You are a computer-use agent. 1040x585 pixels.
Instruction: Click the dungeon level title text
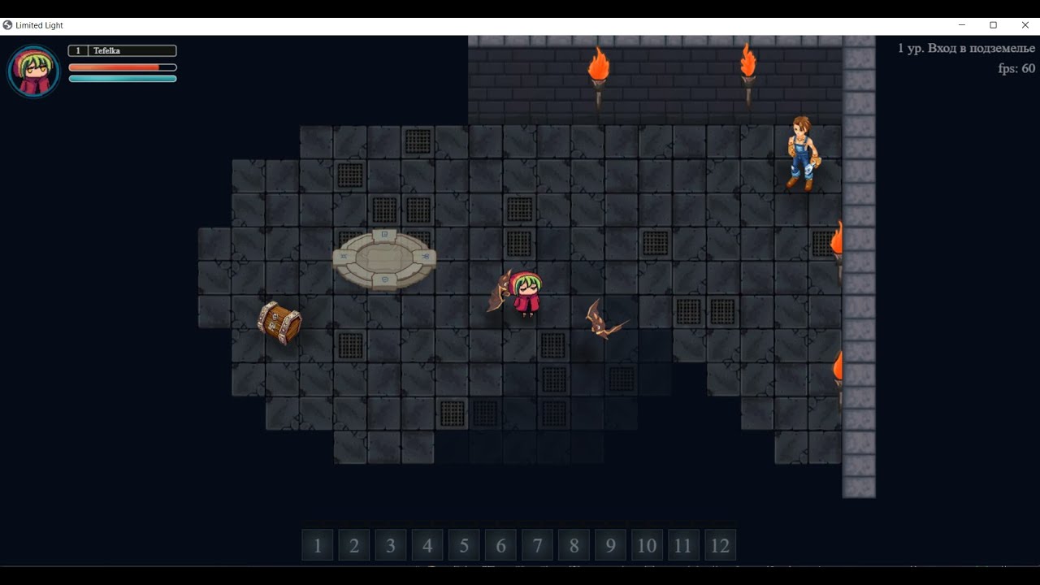(966, 48)
